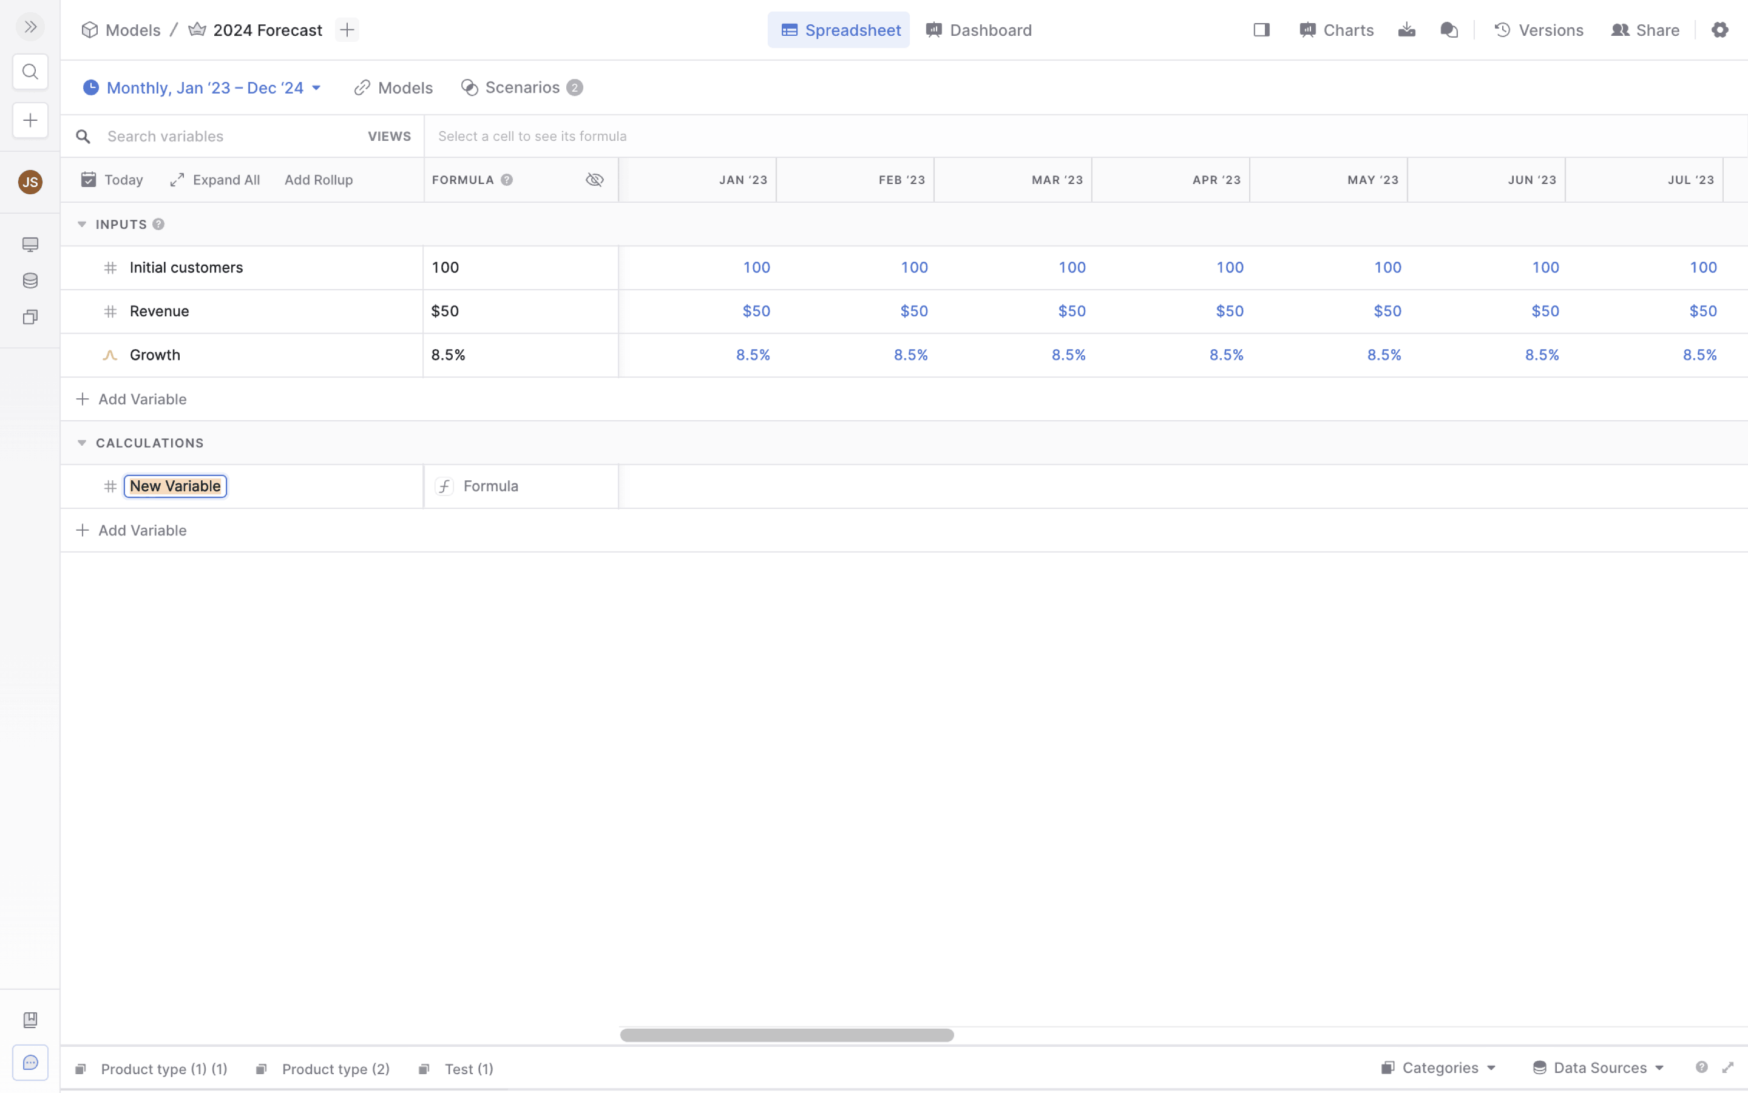The height and width of the screenshot is (1093, 1748).
Task: Open the comments icon in top bar
Action: 1449,30
